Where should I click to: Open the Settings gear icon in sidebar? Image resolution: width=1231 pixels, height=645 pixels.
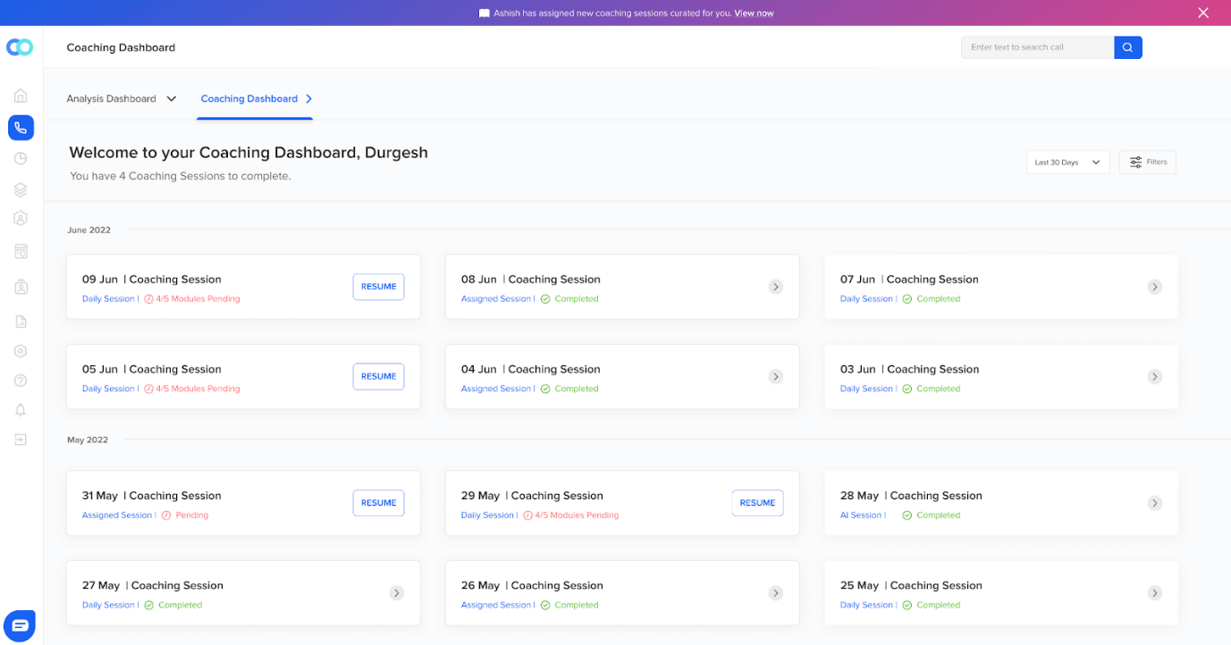(21, 350)
